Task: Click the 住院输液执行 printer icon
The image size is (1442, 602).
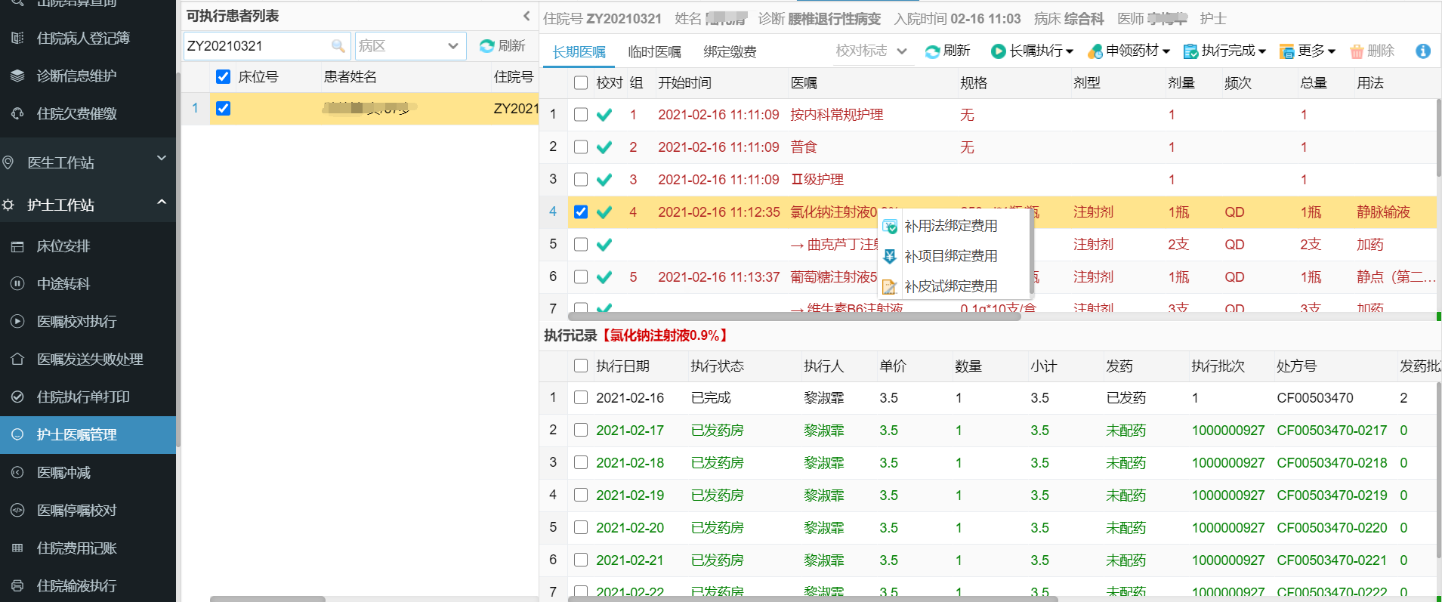Action: [x=17, y=586]
